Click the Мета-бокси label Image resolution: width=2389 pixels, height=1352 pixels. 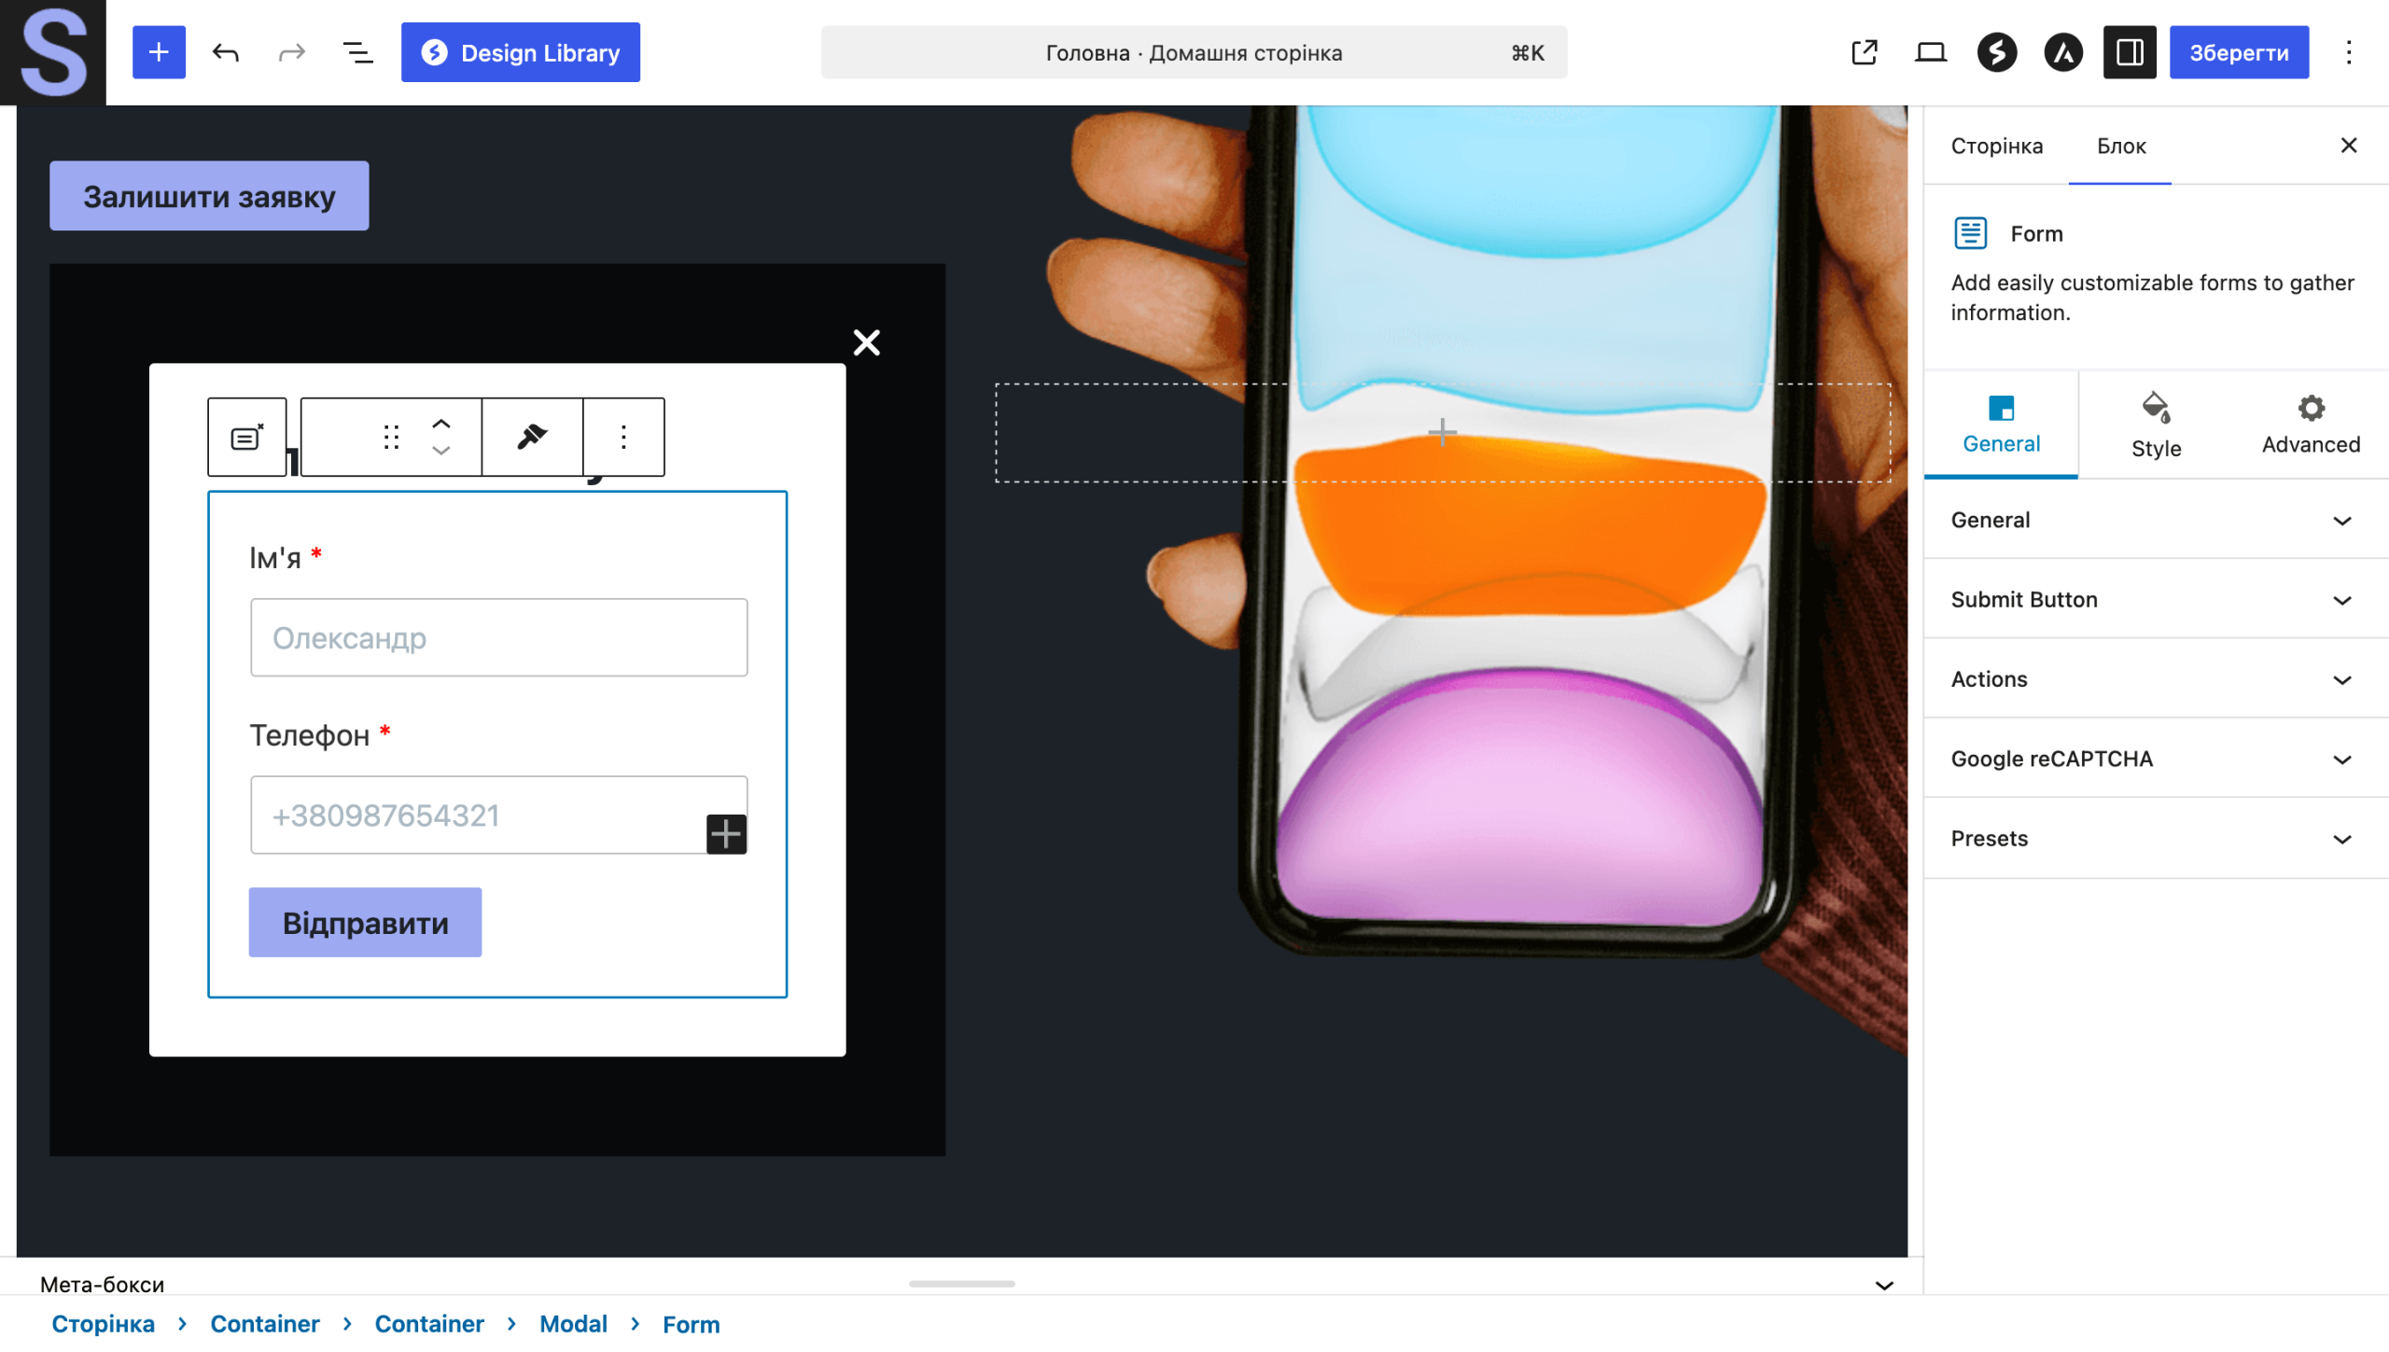coord(102,1284)
